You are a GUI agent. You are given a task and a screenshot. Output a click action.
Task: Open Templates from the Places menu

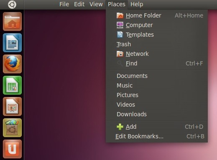157,35
